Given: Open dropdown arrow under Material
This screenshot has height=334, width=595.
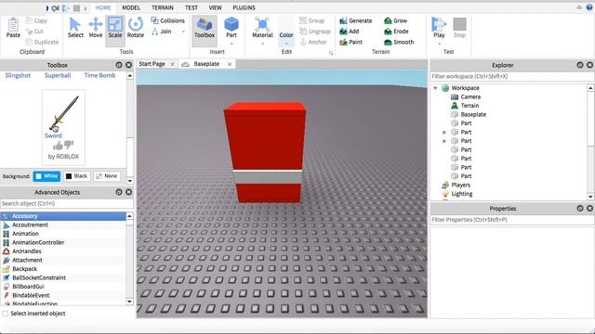Looking at the screenshot, I should tap(262, 44).
